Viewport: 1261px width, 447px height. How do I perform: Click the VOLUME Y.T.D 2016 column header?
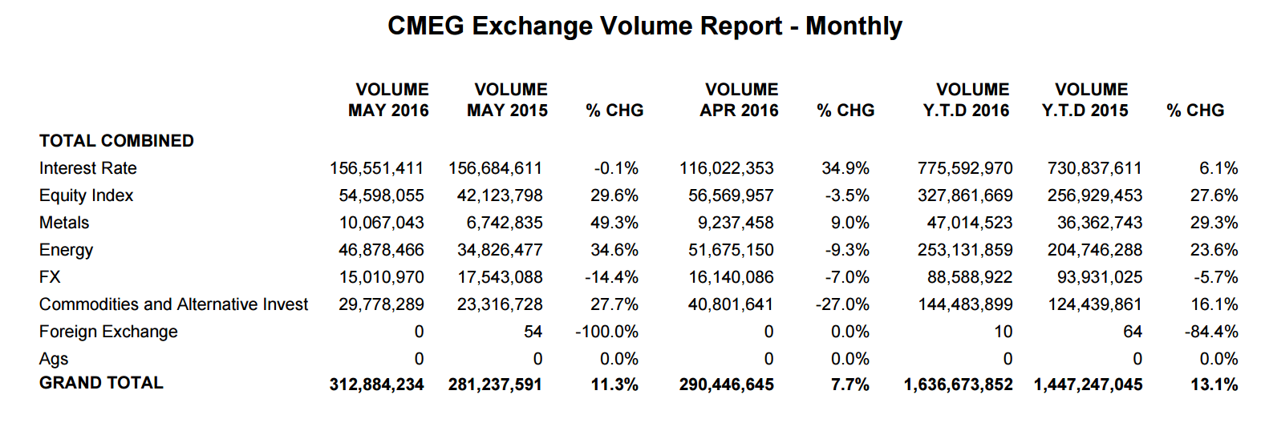pos(967,100)
